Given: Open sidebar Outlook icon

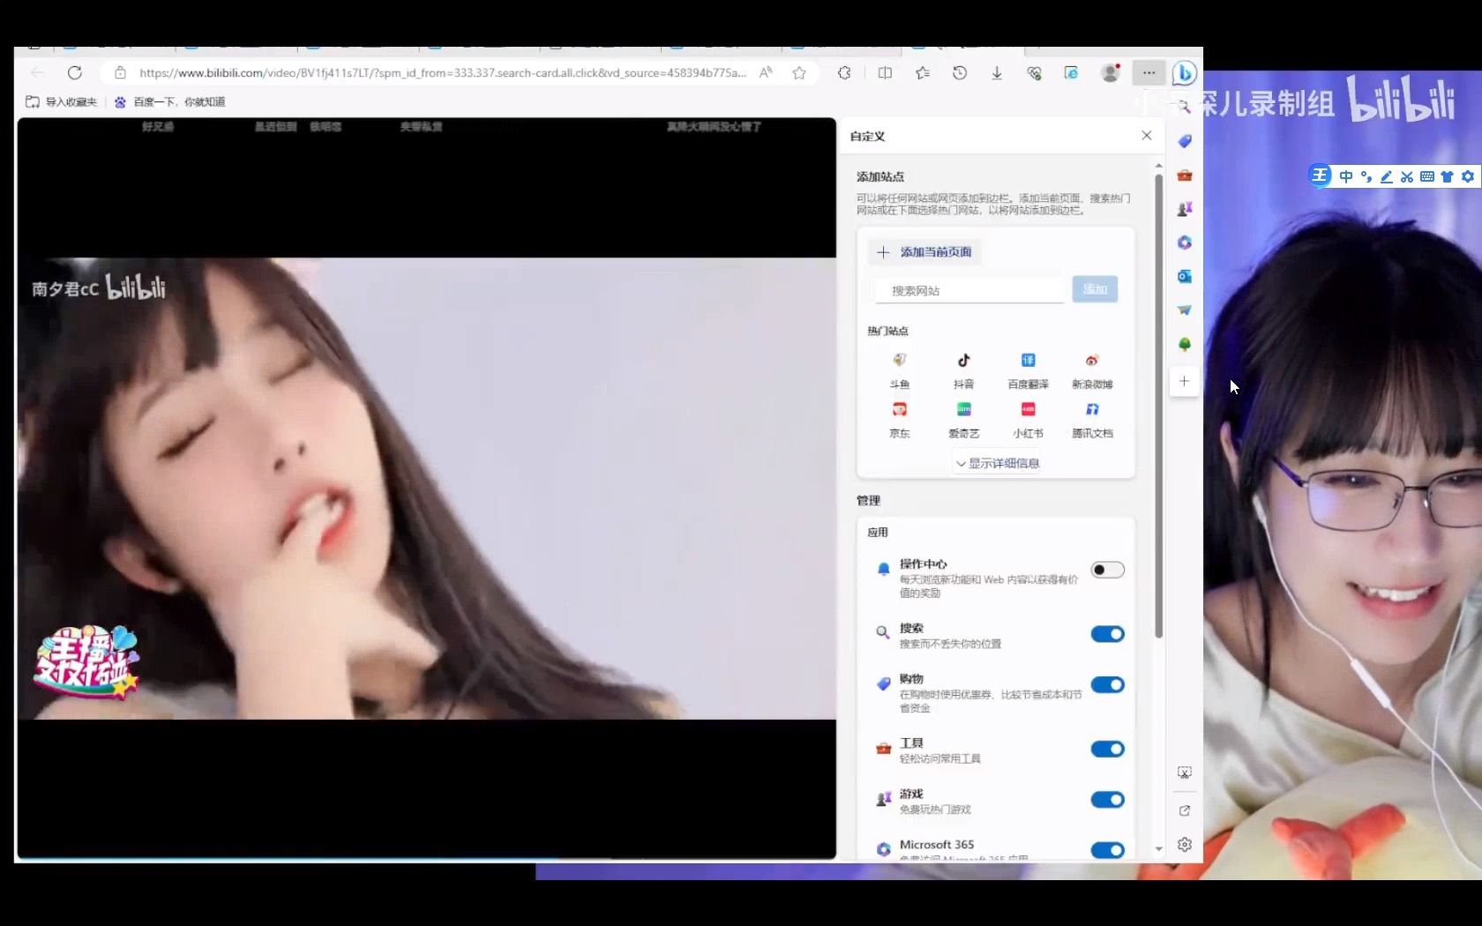Looking at the screenshot, I should point(1185,276).
